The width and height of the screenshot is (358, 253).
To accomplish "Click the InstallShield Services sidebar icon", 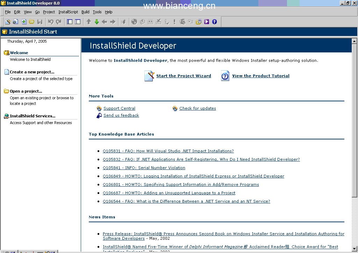I will point(6,116).
